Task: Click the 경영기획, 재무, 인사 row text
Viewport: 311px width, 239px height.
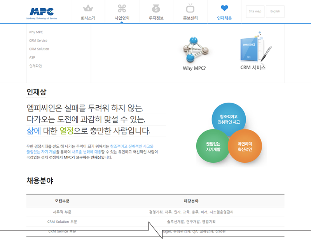Action: pyautogui.click(x=191, y=212)
